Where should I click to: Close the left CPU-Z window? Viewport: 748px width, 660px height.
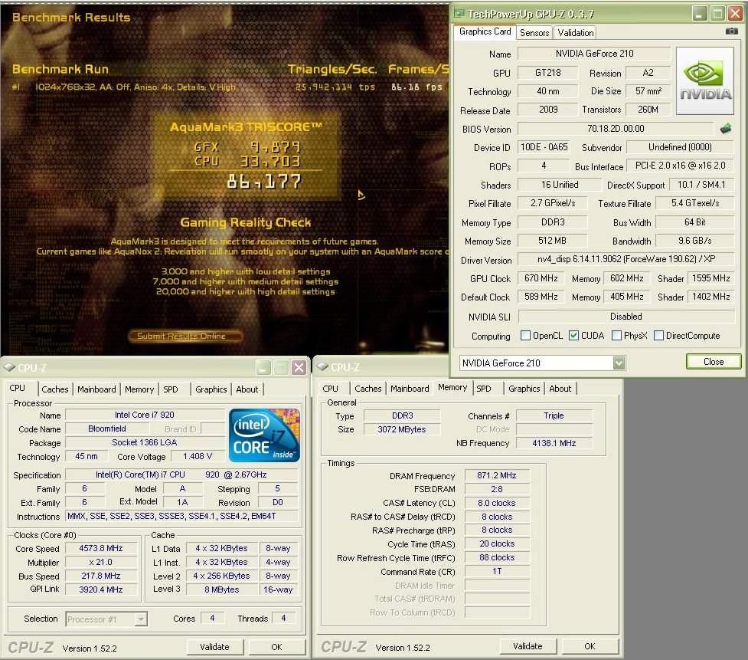pos(299,367)
